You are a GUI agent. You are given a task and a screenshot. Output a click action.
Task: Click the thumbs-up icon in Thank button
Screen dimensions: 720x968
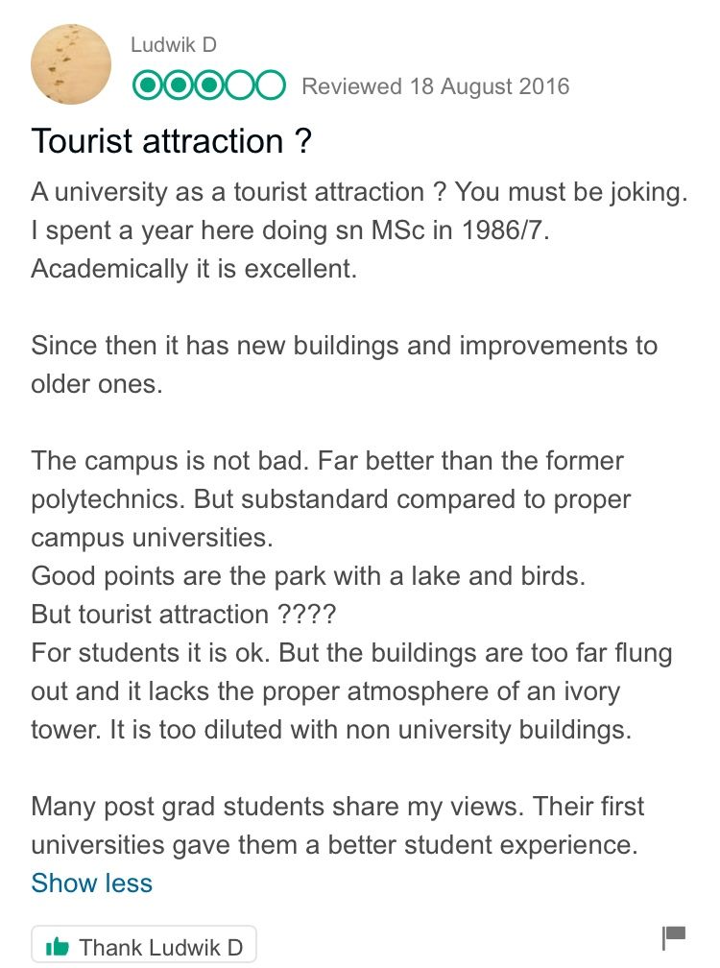click(x=58, y=946)
